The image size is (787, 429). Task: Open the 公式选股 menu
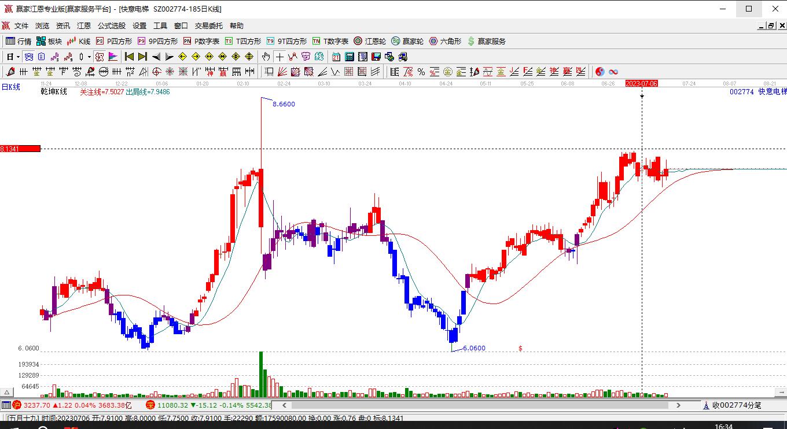(x=112, y=26)
